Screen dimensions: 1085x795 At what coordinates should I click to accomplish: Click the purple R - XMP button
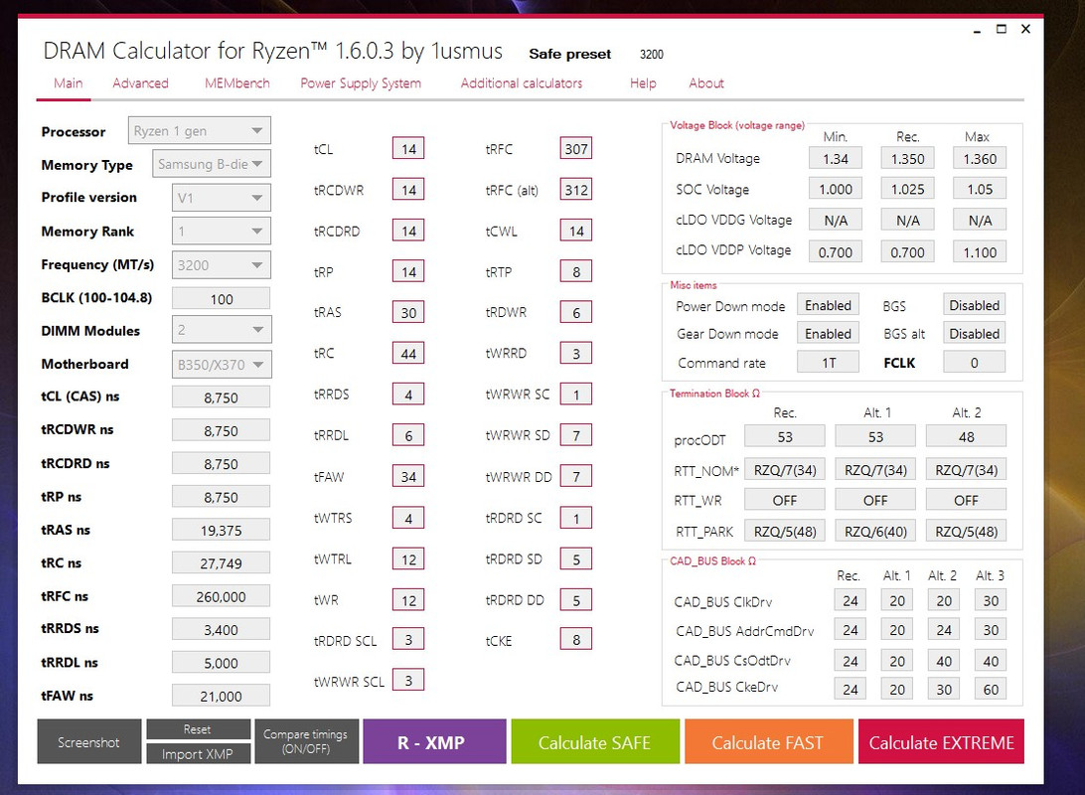click(x=434, y=741)
